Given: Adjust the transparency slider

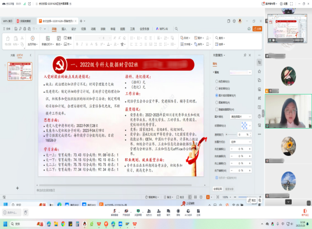Looking at the screenshot, I should point(231,135).
